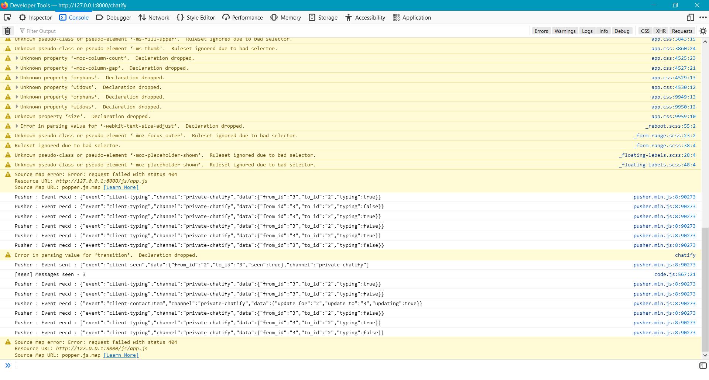Open the source map Learn More link
Image resolution: width=709 pixels, height=380 pixels.
click(x=121, y=187)
